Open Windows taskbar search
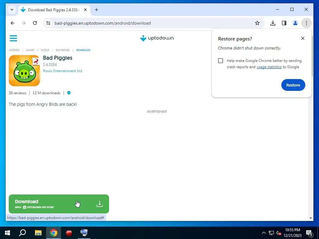The height and width of the screenshot is (239, 319). coord(22,233)
